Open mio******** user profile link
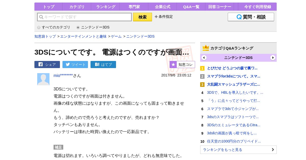This screenshot has width=306, height=160. (x=63, y=75)
